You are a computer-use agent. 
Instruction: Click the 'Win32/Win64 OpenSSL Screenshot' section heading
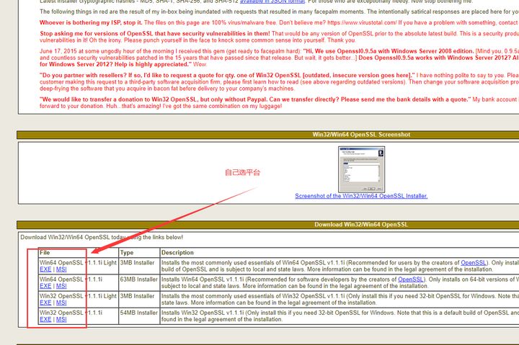click(361, 134)
